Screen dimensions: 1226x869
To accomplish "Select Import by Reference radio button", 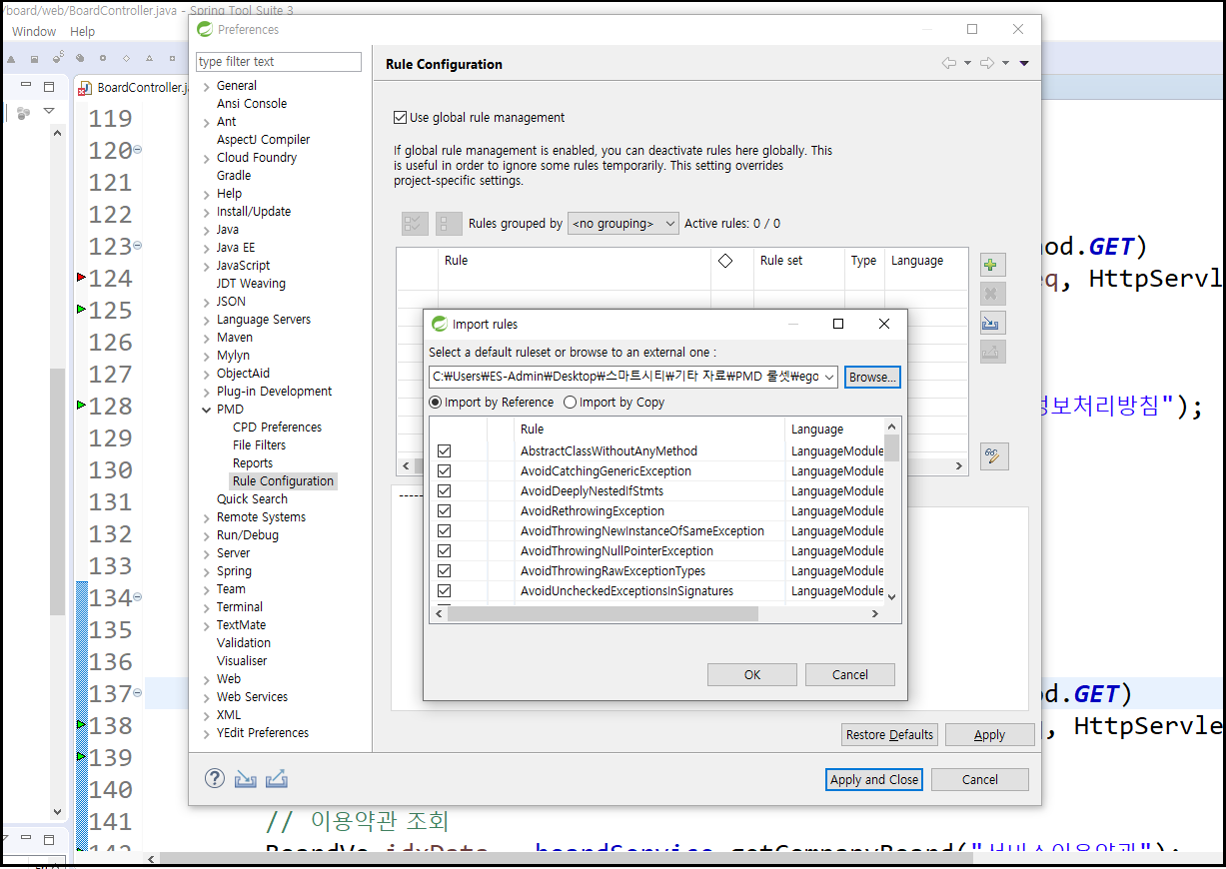I will (436, 403).
